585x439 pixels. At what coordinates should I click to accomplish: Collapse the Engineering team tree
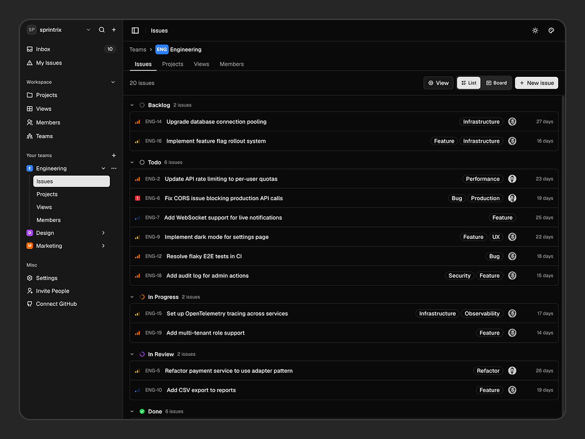point(103,168)
